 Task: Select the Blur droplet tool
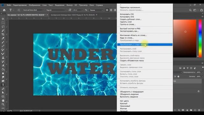[x=3, y=73]
